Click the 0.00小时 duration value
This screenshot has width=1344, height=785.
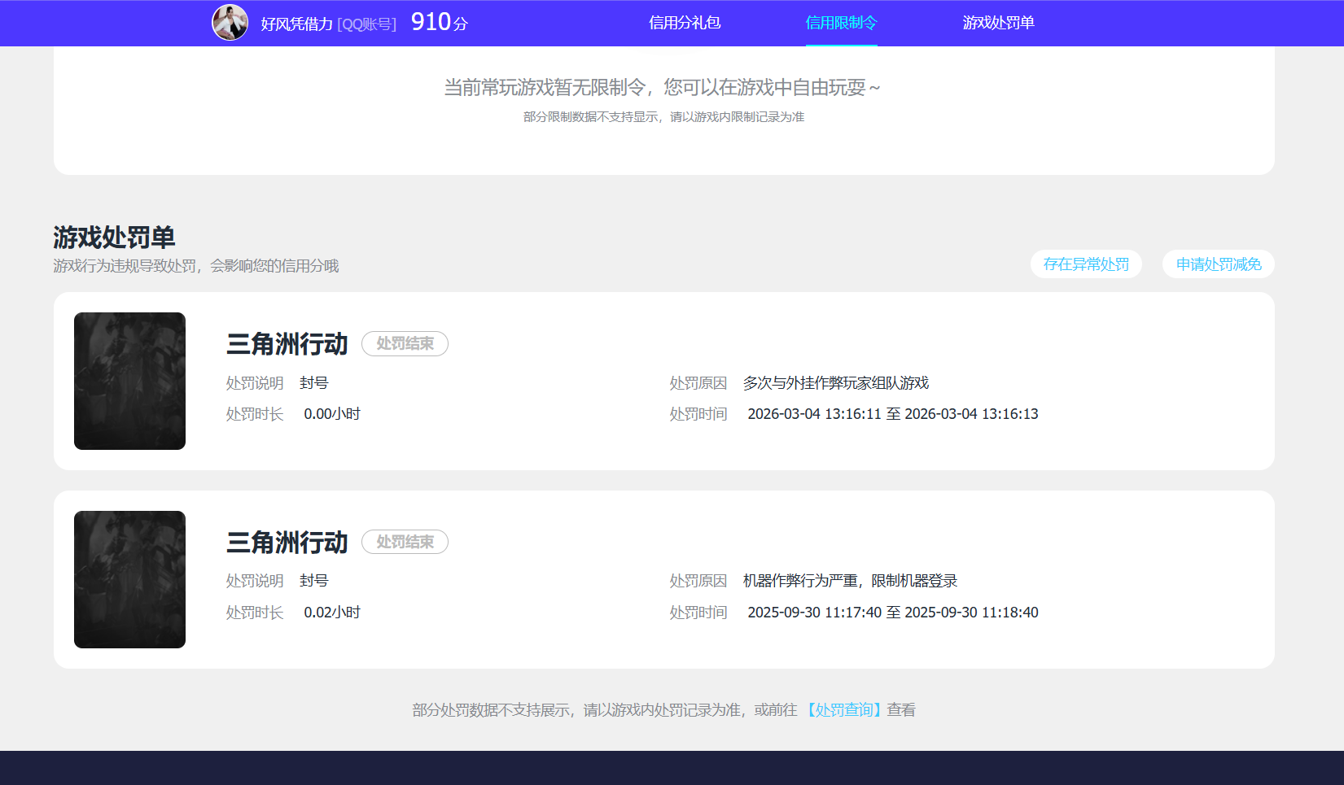click(332, 414)
